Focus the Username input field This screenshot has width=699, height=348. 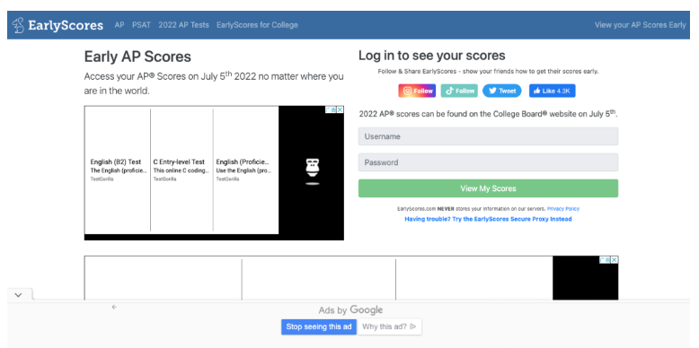tap(488, 136)
